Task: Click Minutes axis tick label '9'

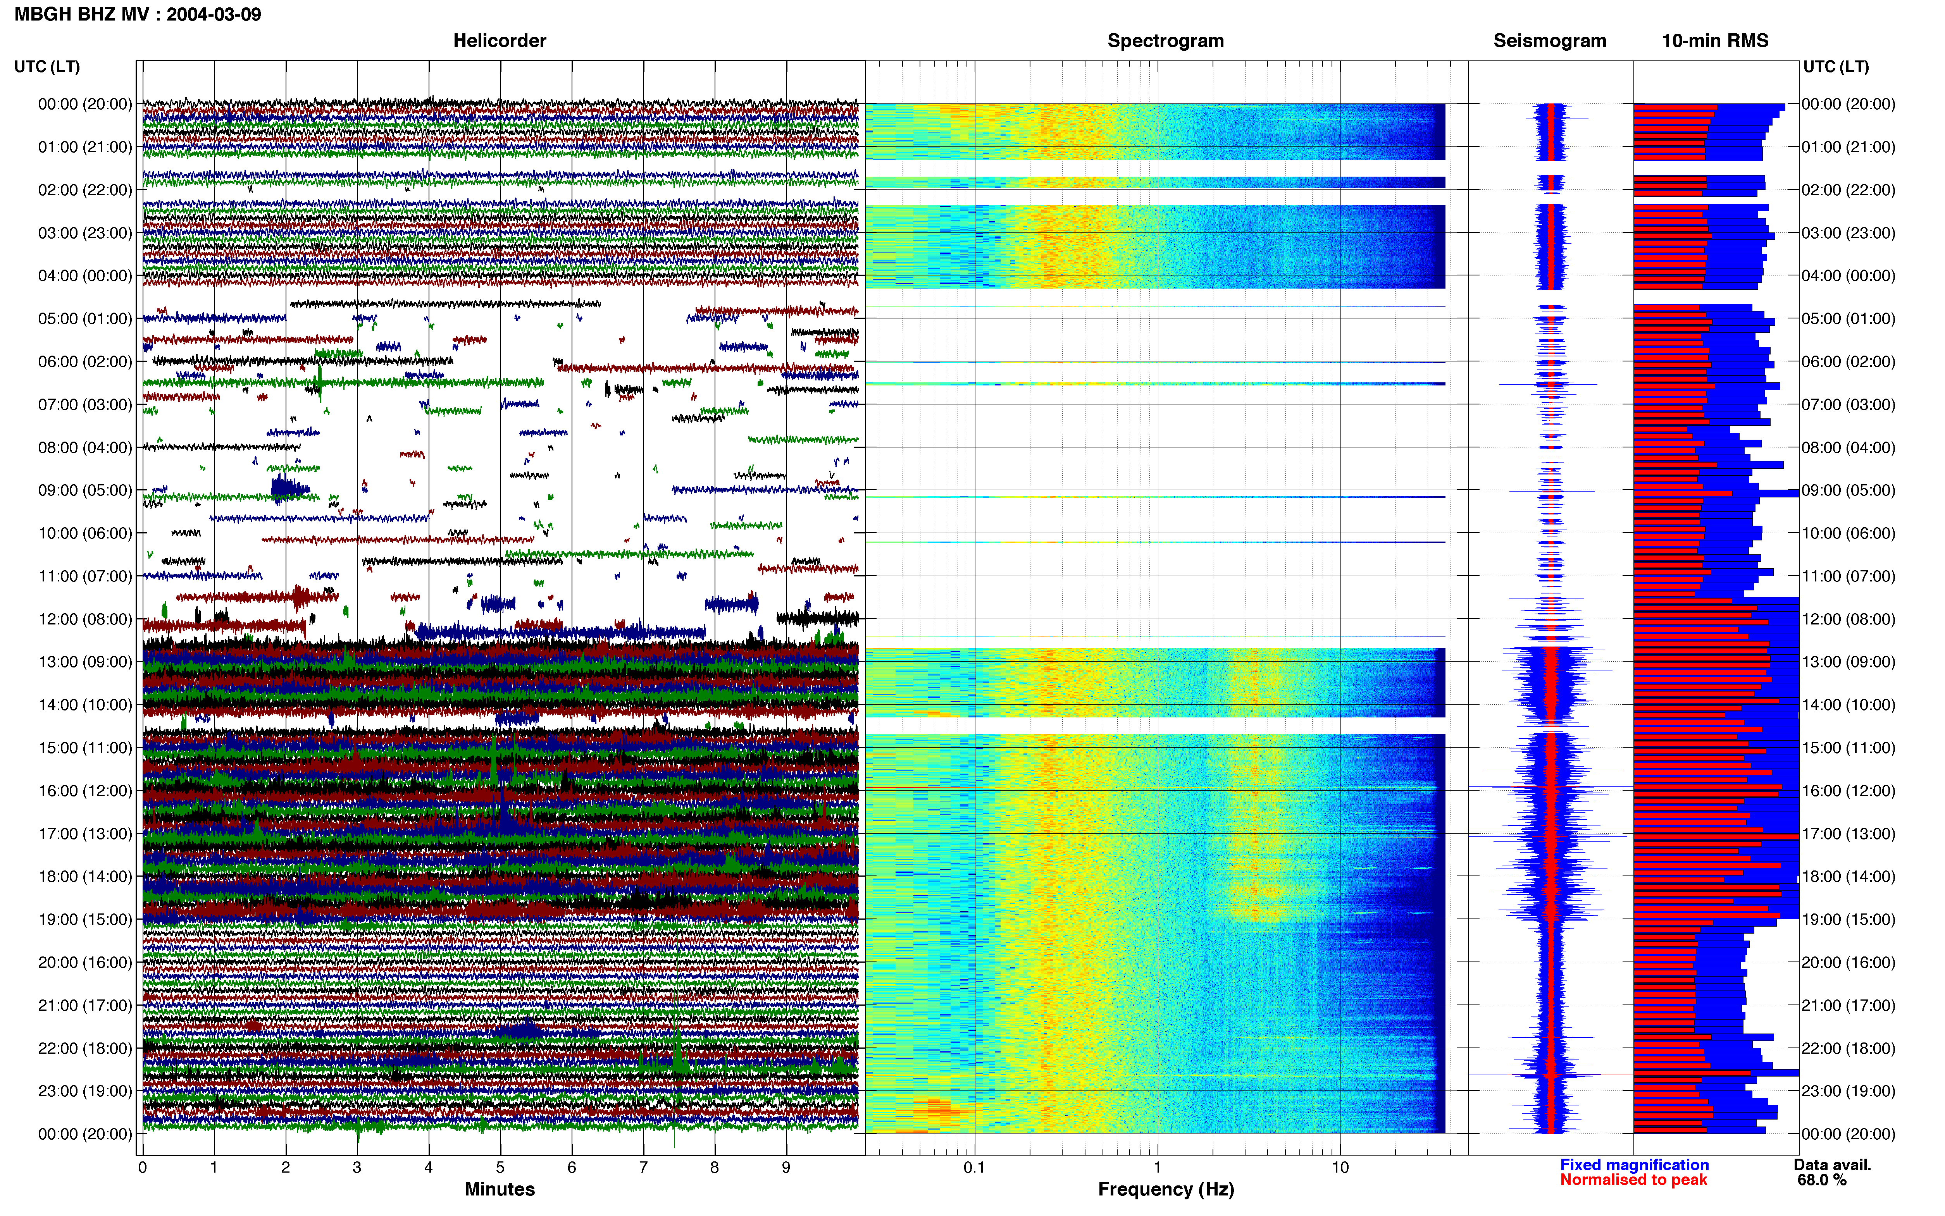Action: point(786,1168)
